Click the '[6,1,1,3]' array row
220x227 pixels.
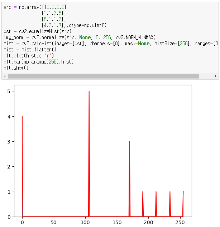54,19
